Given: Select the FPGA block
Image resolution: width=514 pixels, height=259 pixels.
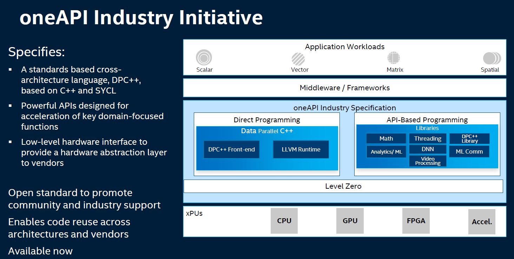Looking at the screenshot, I should pyautogui.click(x=416, y=221).
